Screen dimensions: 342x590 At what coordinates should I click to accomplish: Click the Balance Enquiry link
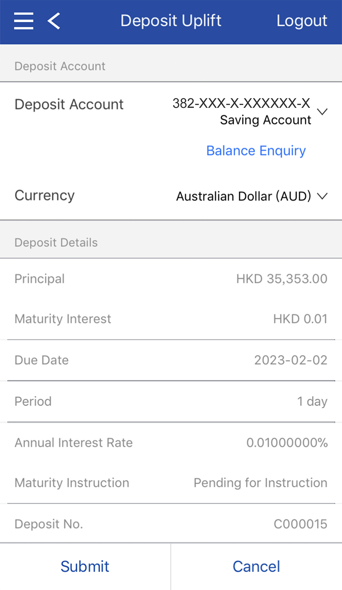pyautogui.click(x=256, y=151)
